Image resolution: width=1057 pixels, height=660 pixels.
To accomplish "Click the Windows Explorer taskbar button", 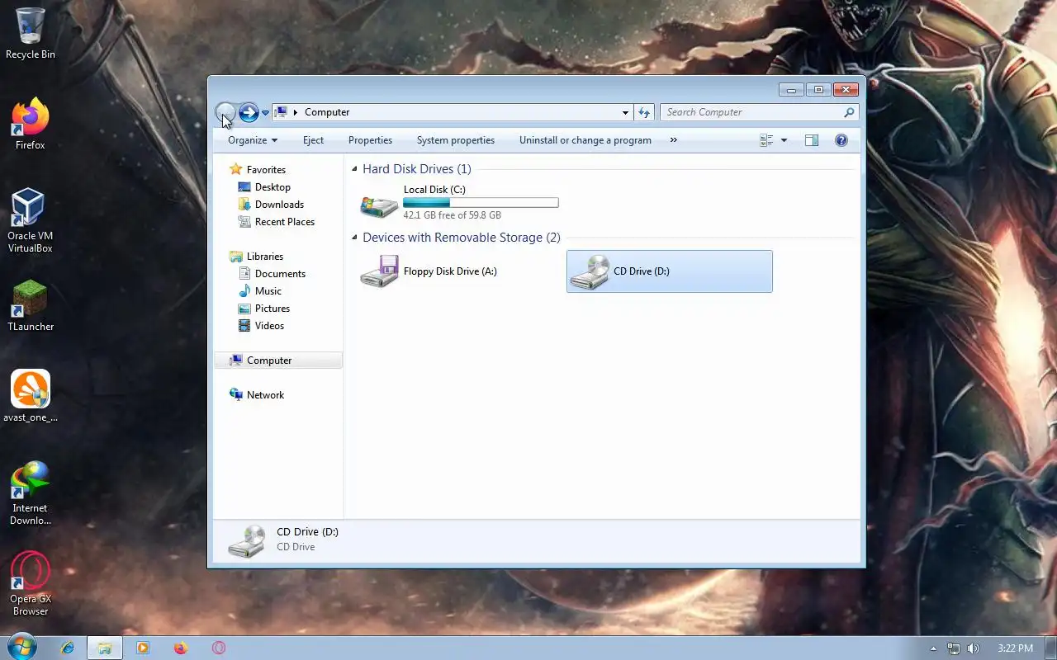I will point(104,648).
